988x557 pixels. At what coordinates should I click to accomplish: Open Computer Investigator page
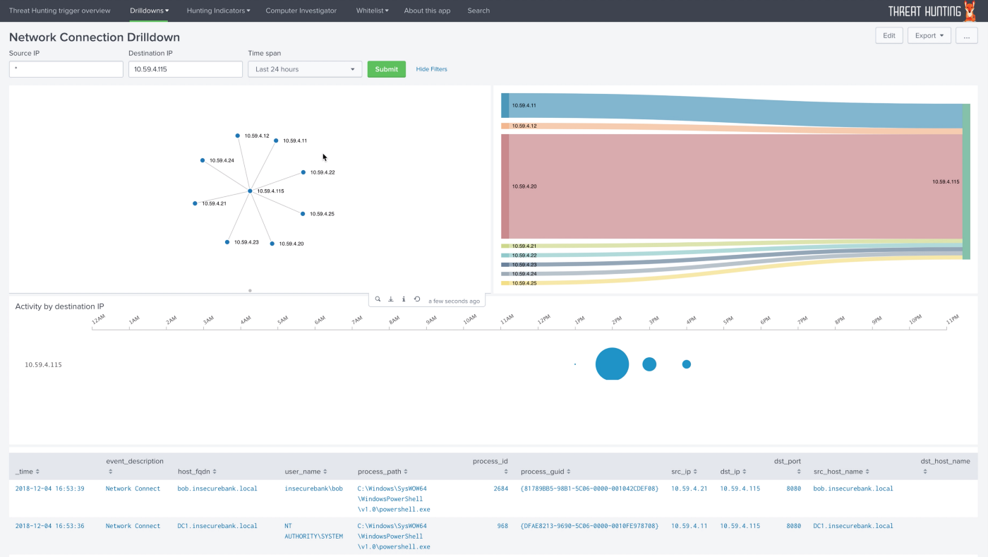301,11
